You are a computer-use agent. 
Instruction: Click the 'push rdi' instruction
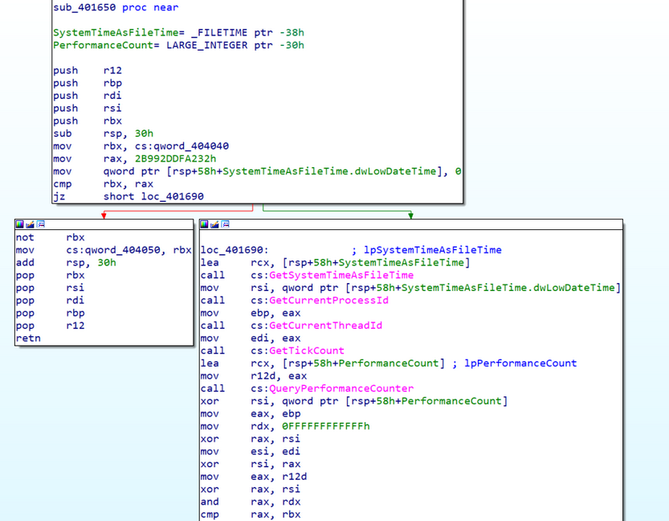tap(88, 96)
